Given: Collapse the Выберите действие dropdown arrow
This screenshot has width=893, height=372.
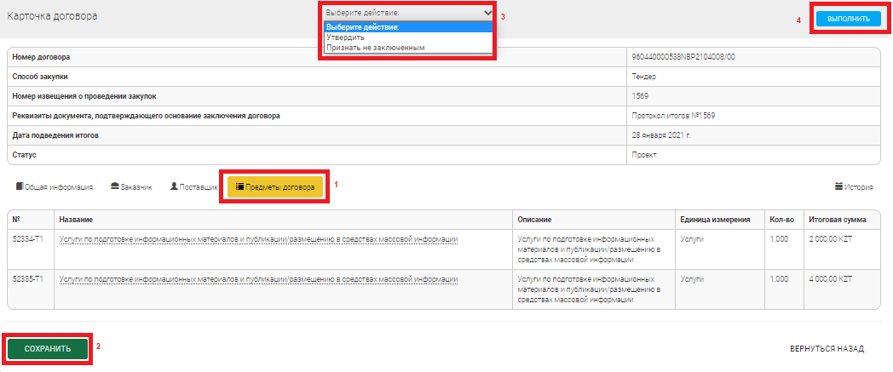Looking at the screenshot, I should [487, 13].
